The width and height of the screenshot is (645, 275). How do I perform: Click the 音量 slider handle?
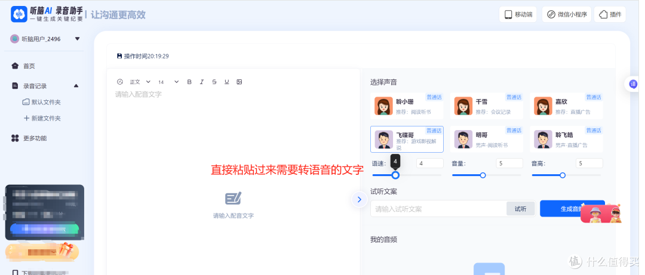pos(483,175)
